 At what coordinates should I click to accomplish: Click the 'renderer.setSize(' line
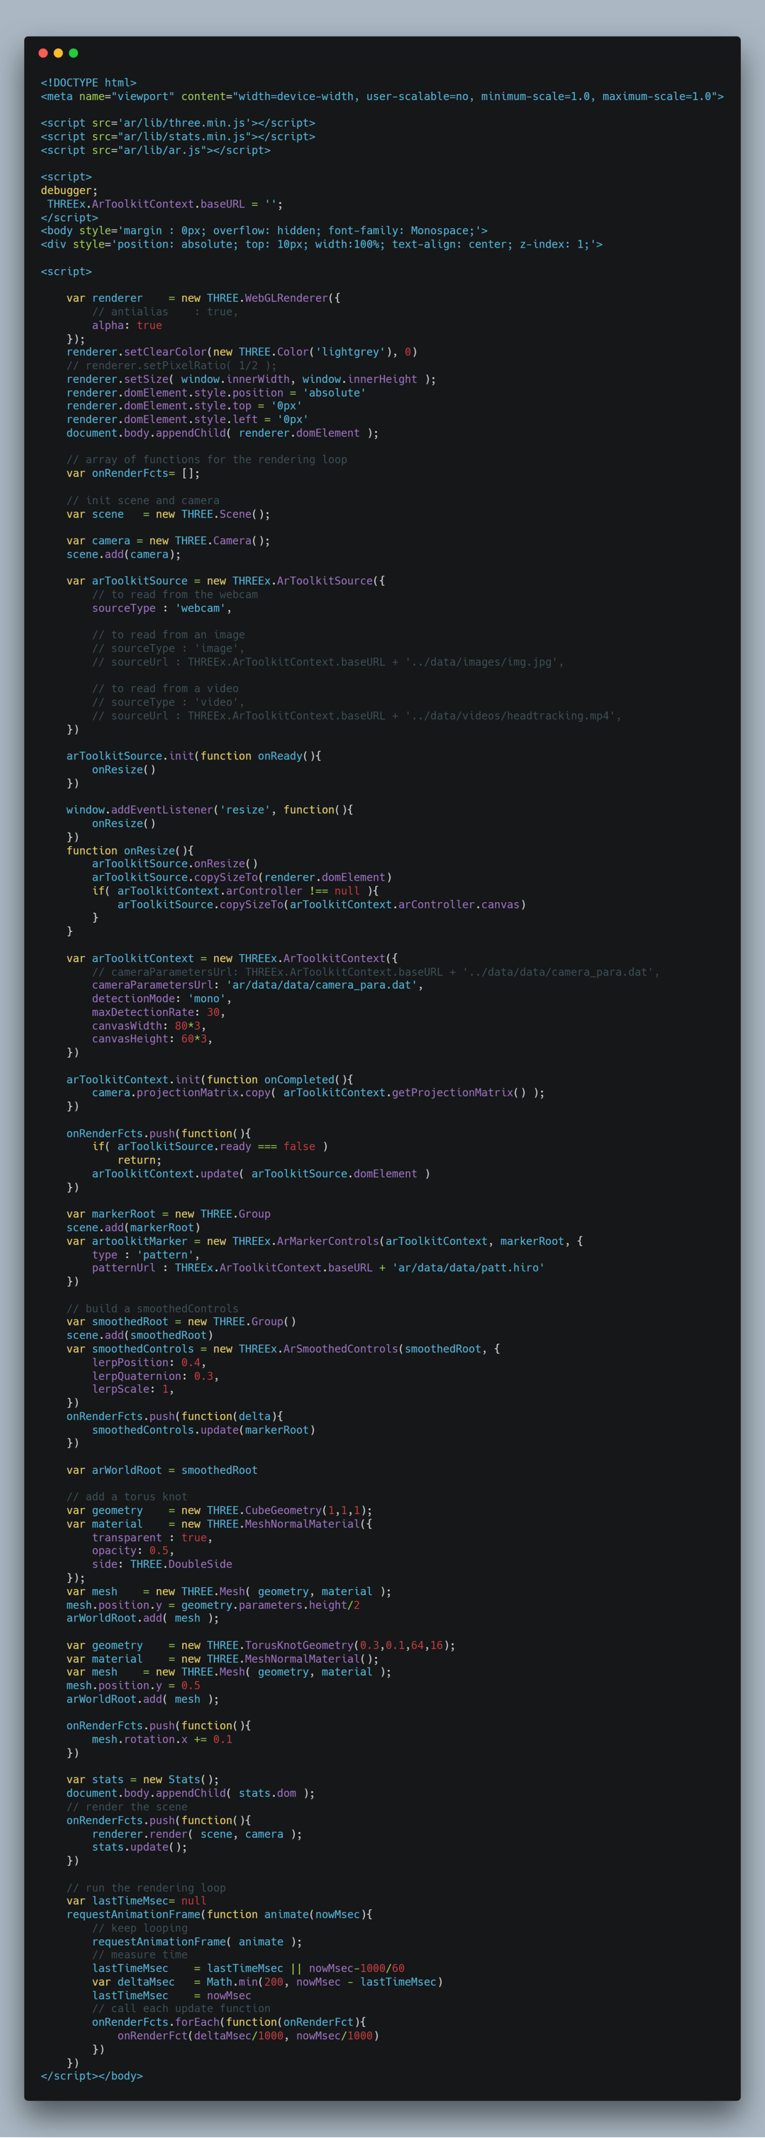[251, 379]
